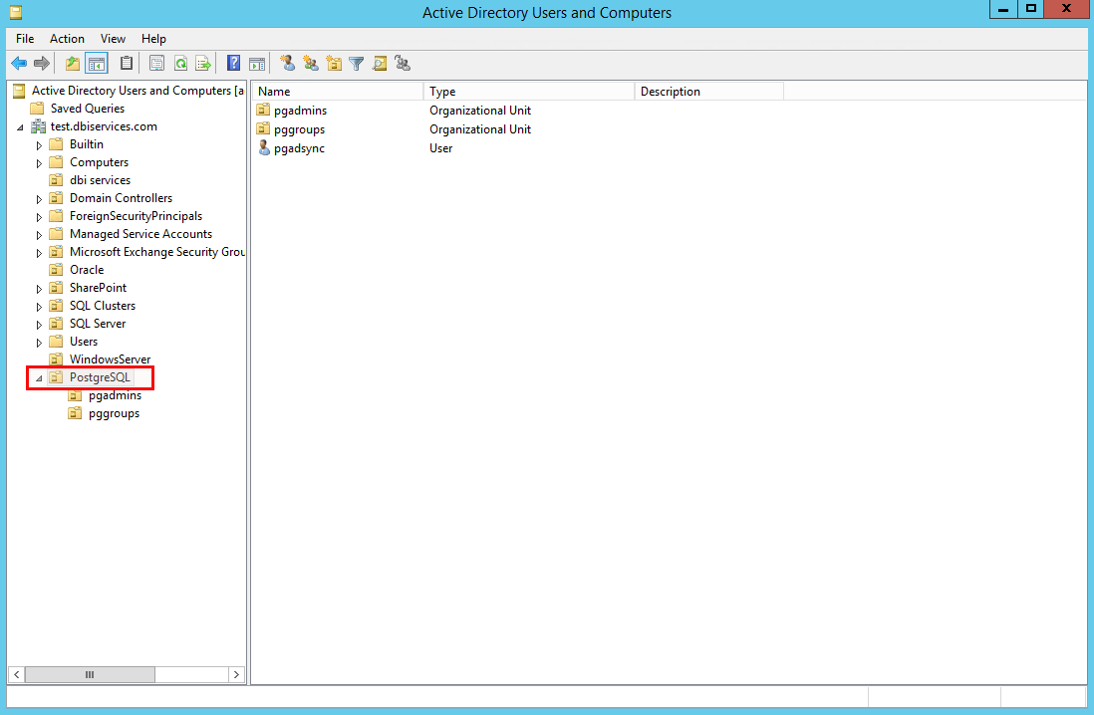Screen dimensions: 1094x715
Task: Expand the SQL Clusters node
Action: tap(39, 307)
